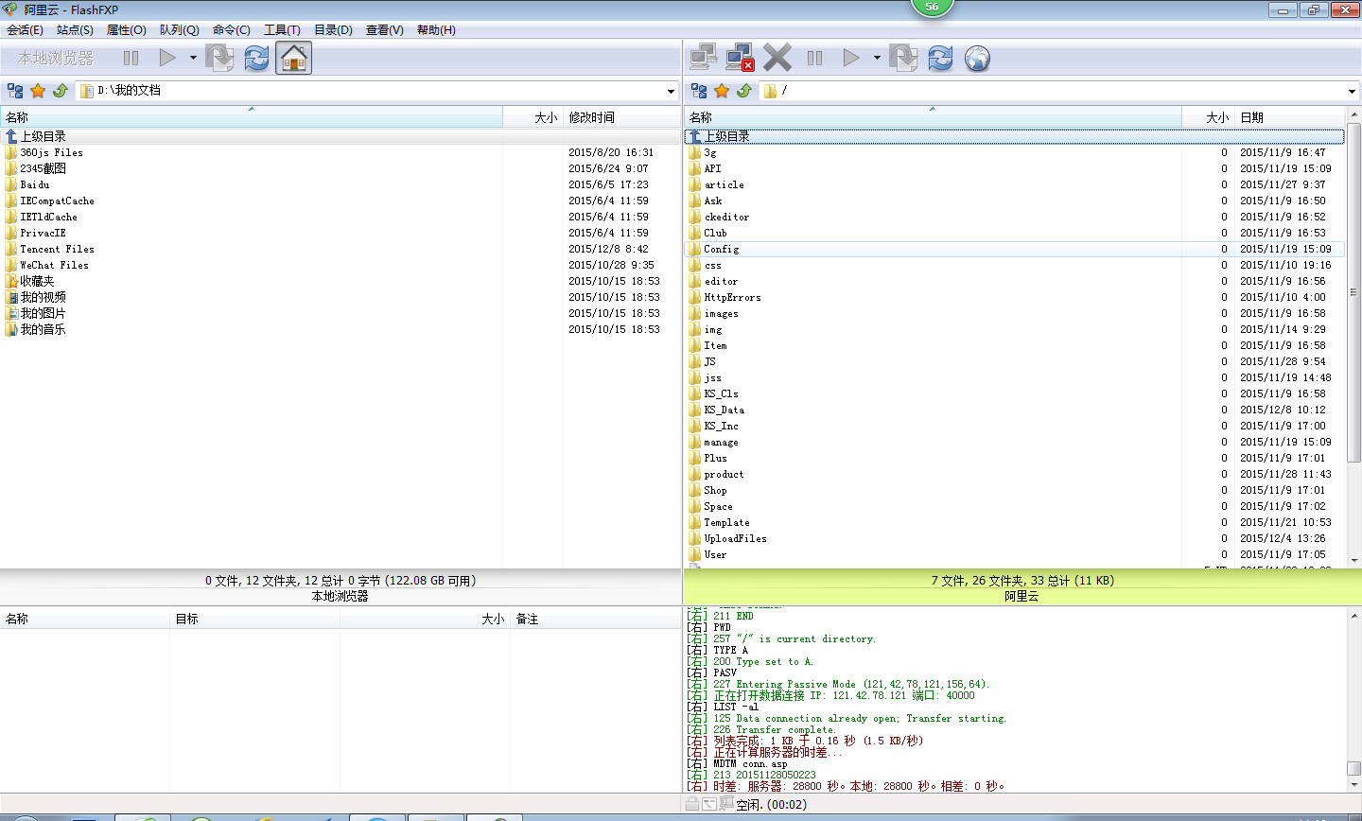Click the remote pane transfer queue icon
Screen dimensions: 1362x821
pyautogui.click(x=903, y=59)
